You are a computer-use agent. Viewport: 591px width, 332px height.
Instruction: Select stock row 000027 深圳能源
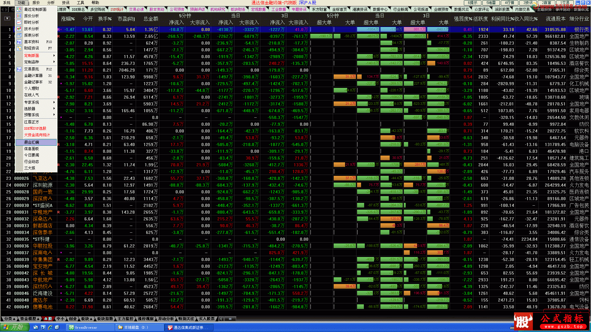click(x=295, y=185)
